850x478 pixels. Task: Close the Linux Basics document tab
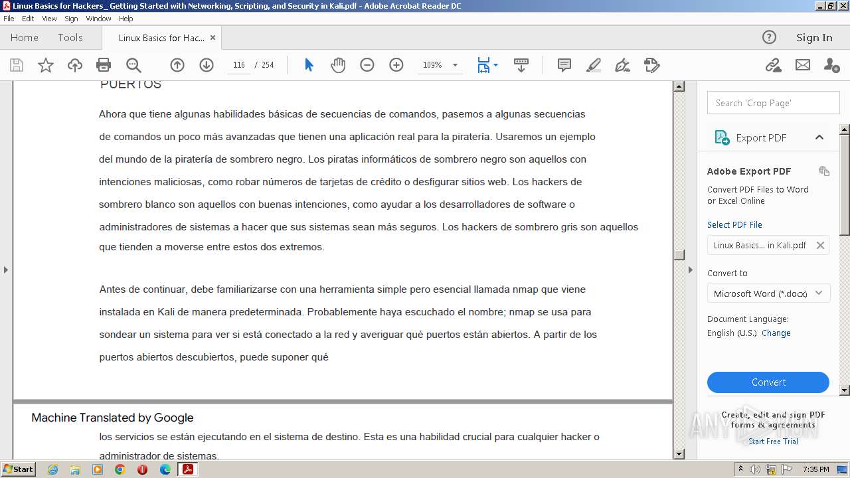pos(212,38)
